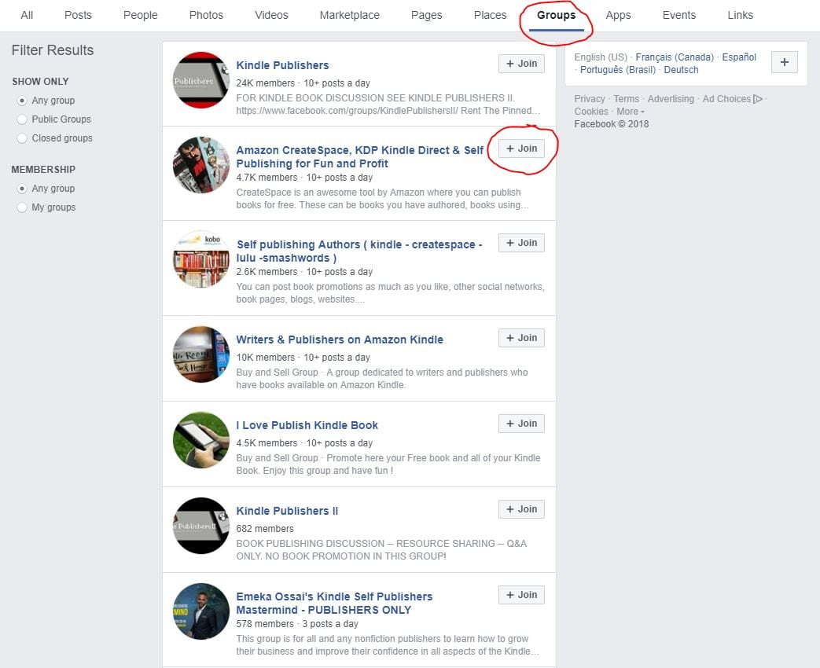
Task: Select the My groups filter
Action: 22,207
